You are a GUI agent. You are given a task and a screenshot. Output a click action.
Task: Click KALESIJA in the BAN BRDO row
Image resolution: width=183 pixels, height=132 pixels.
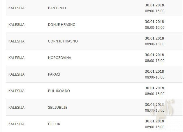pos(16,8)
